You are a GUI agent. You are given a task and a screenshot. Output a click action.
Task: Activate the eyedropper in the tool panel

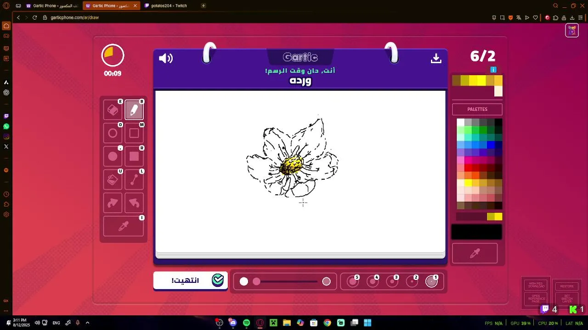click(124, 226)
